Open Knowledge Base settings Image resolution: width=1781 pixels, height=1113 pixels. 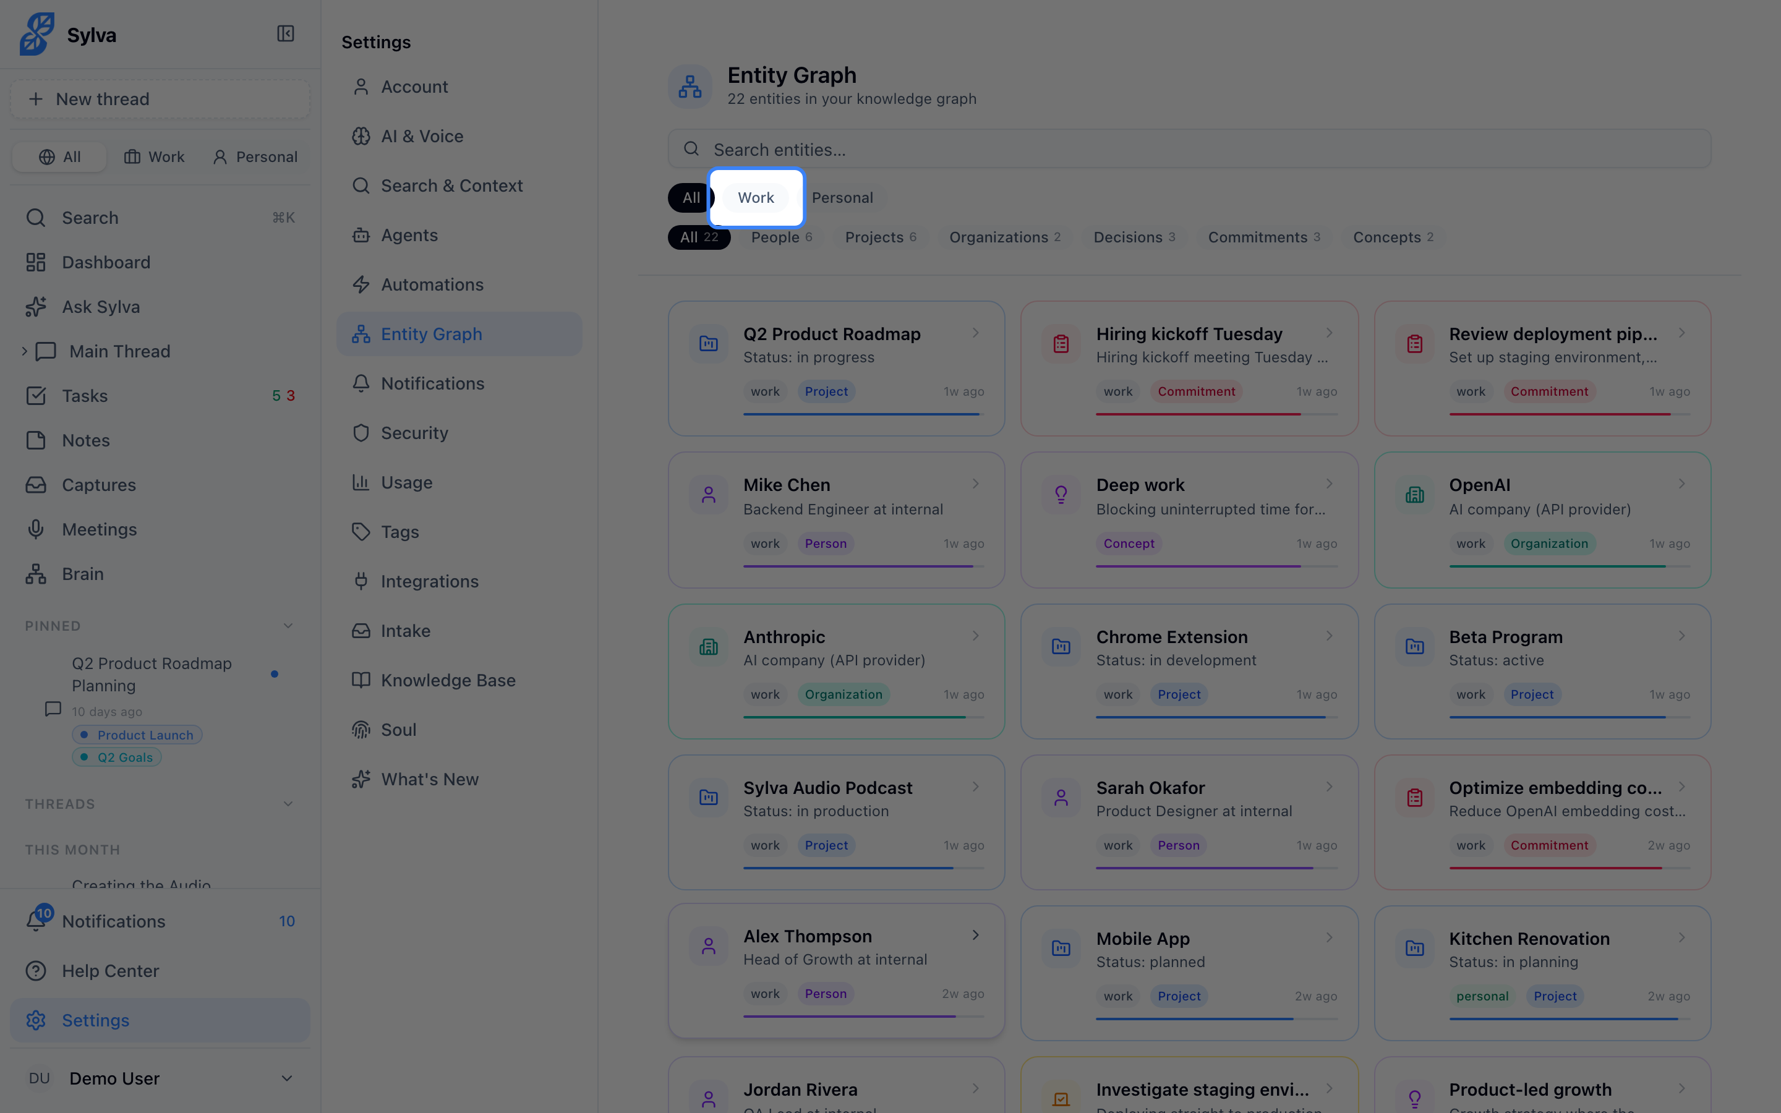pos(459,680)
